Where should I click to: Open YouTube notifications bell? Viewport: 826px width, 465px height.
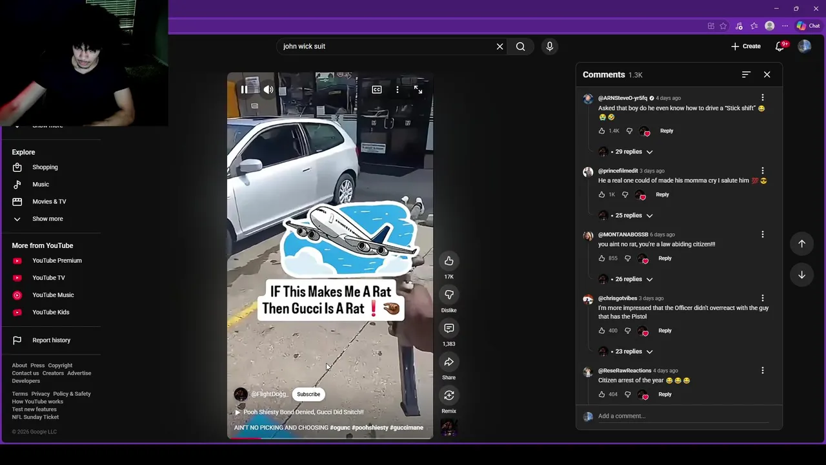click(780, 46)
